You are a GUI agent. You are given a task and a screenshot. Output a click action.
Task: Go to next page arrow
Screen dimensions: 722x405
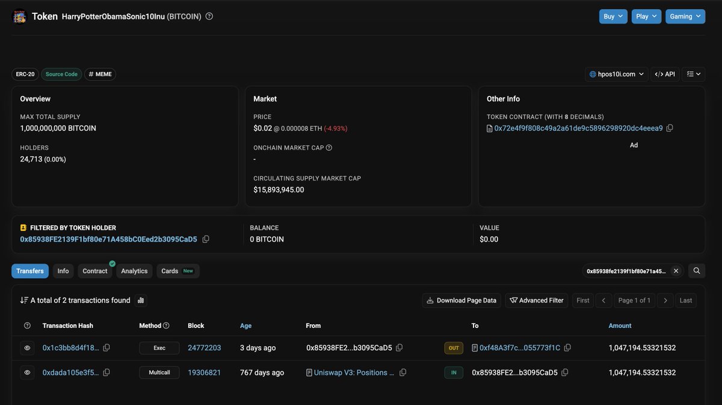pos(665,300)
